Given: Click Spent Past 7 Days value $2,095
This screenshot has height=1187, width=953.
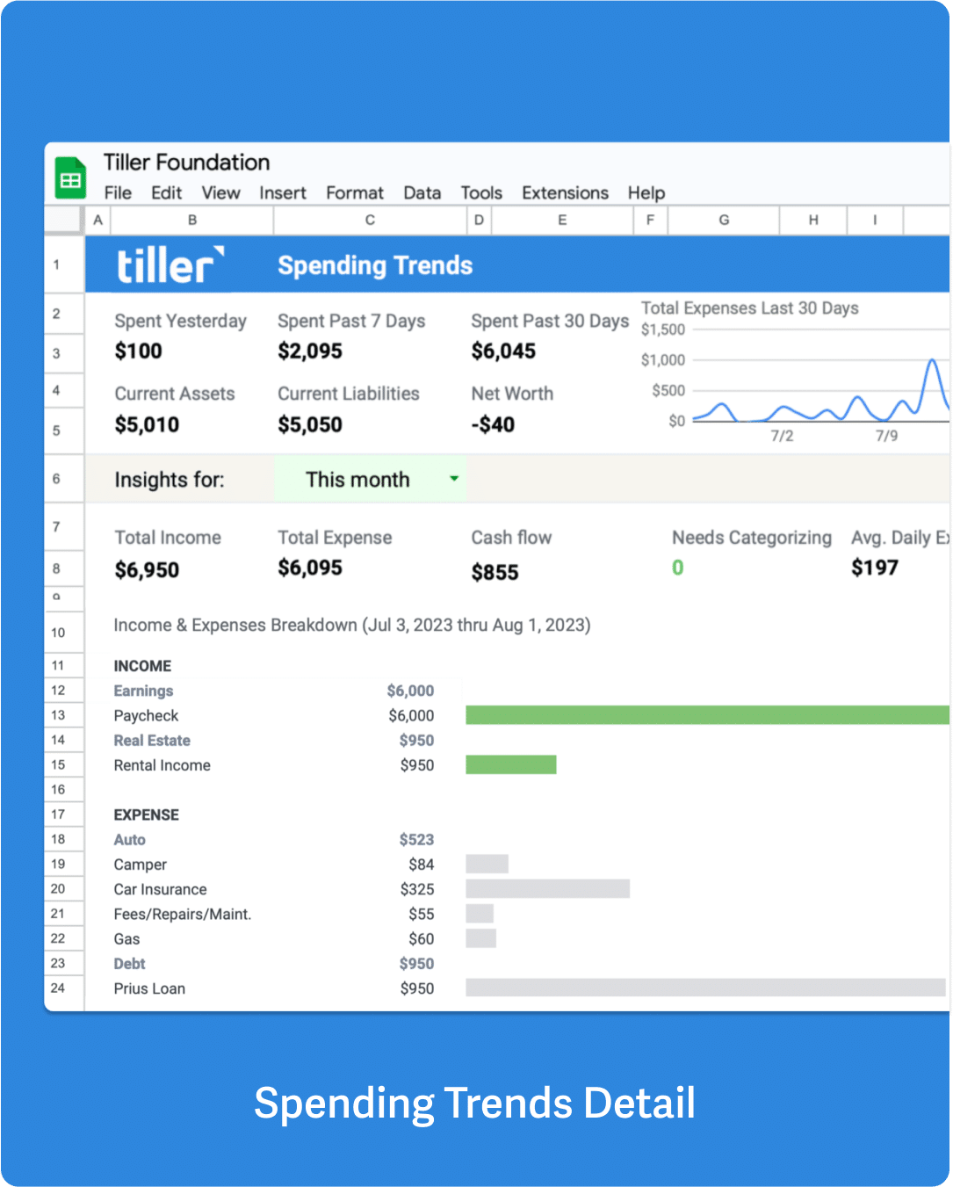Looking at the screenshot, I should (310, 351).
